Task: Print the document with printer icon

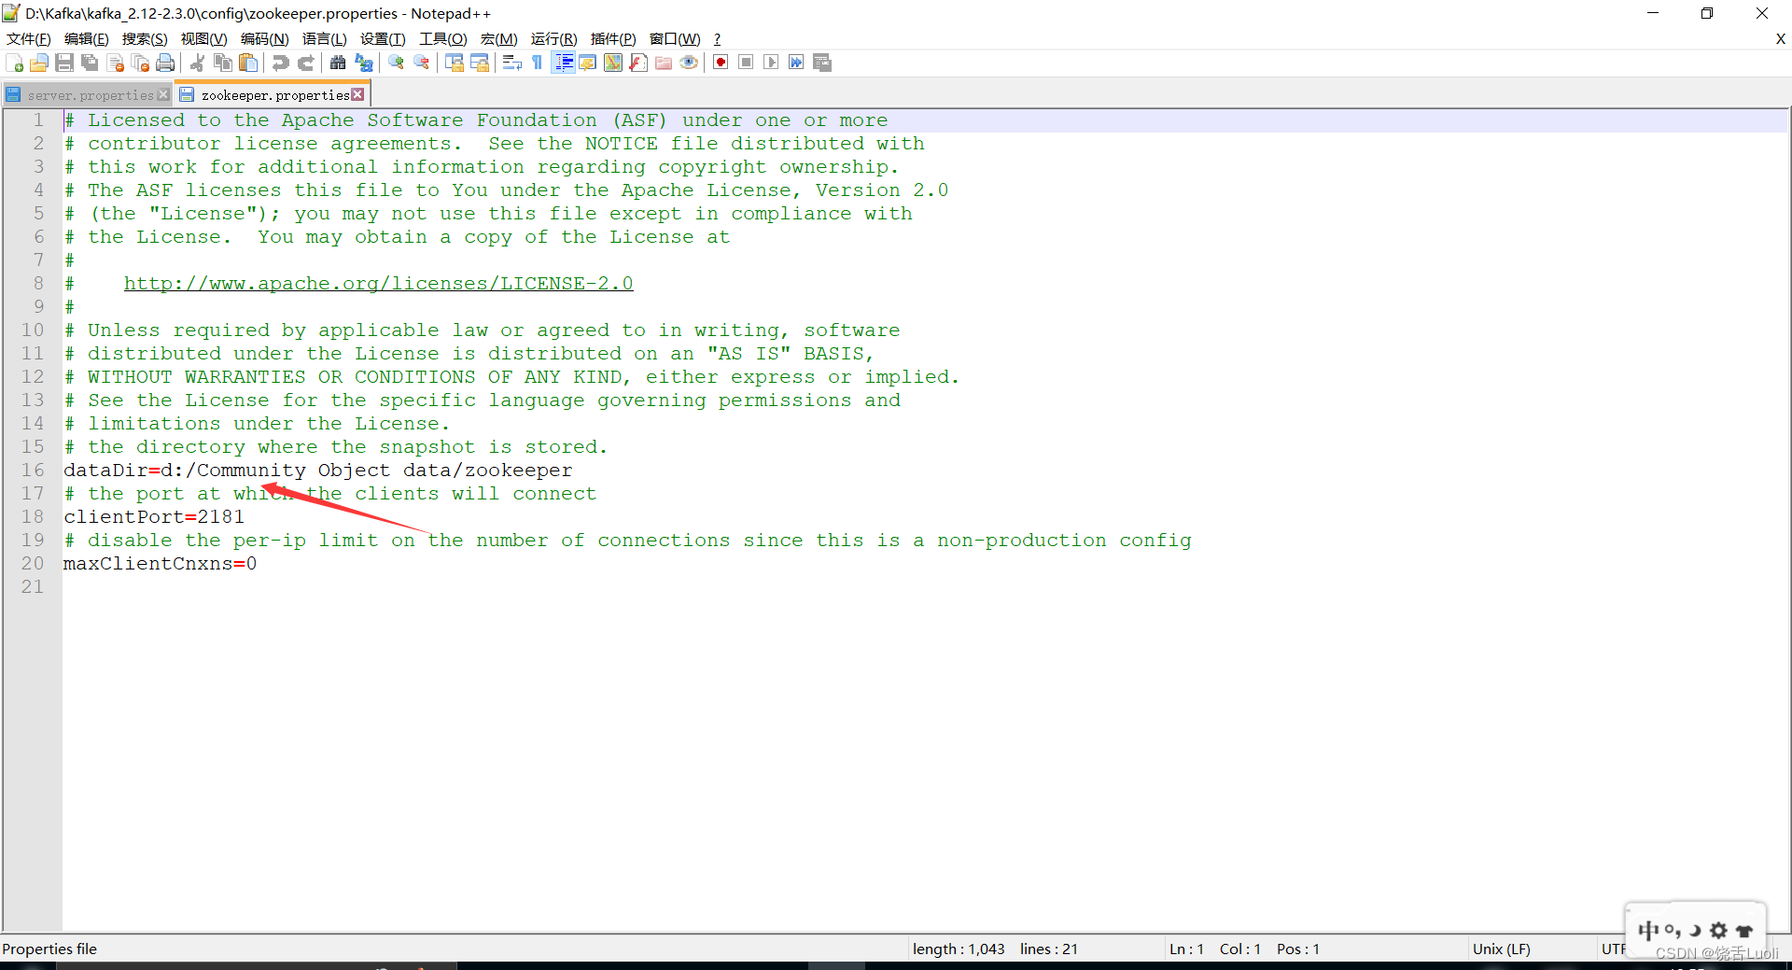Action: (x=165, y=63)
